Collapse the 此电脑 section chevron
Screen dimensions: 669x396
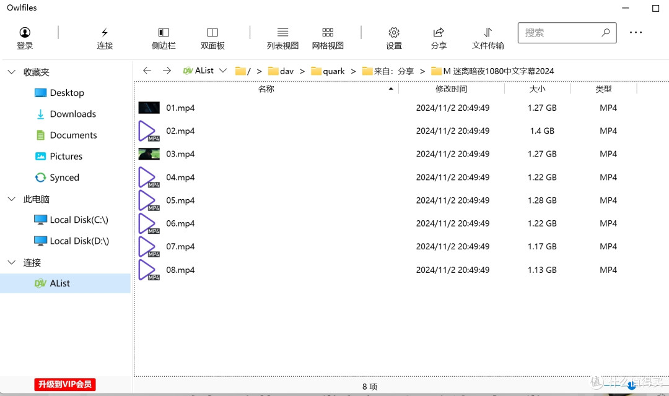11,199
